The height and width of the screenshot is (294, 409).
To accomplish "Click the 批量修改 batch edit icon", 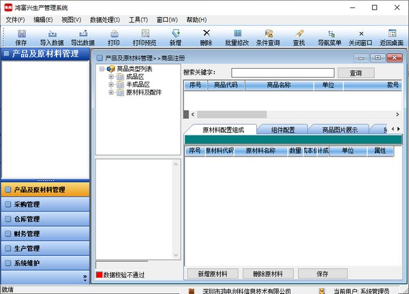I will pos(237,37).
